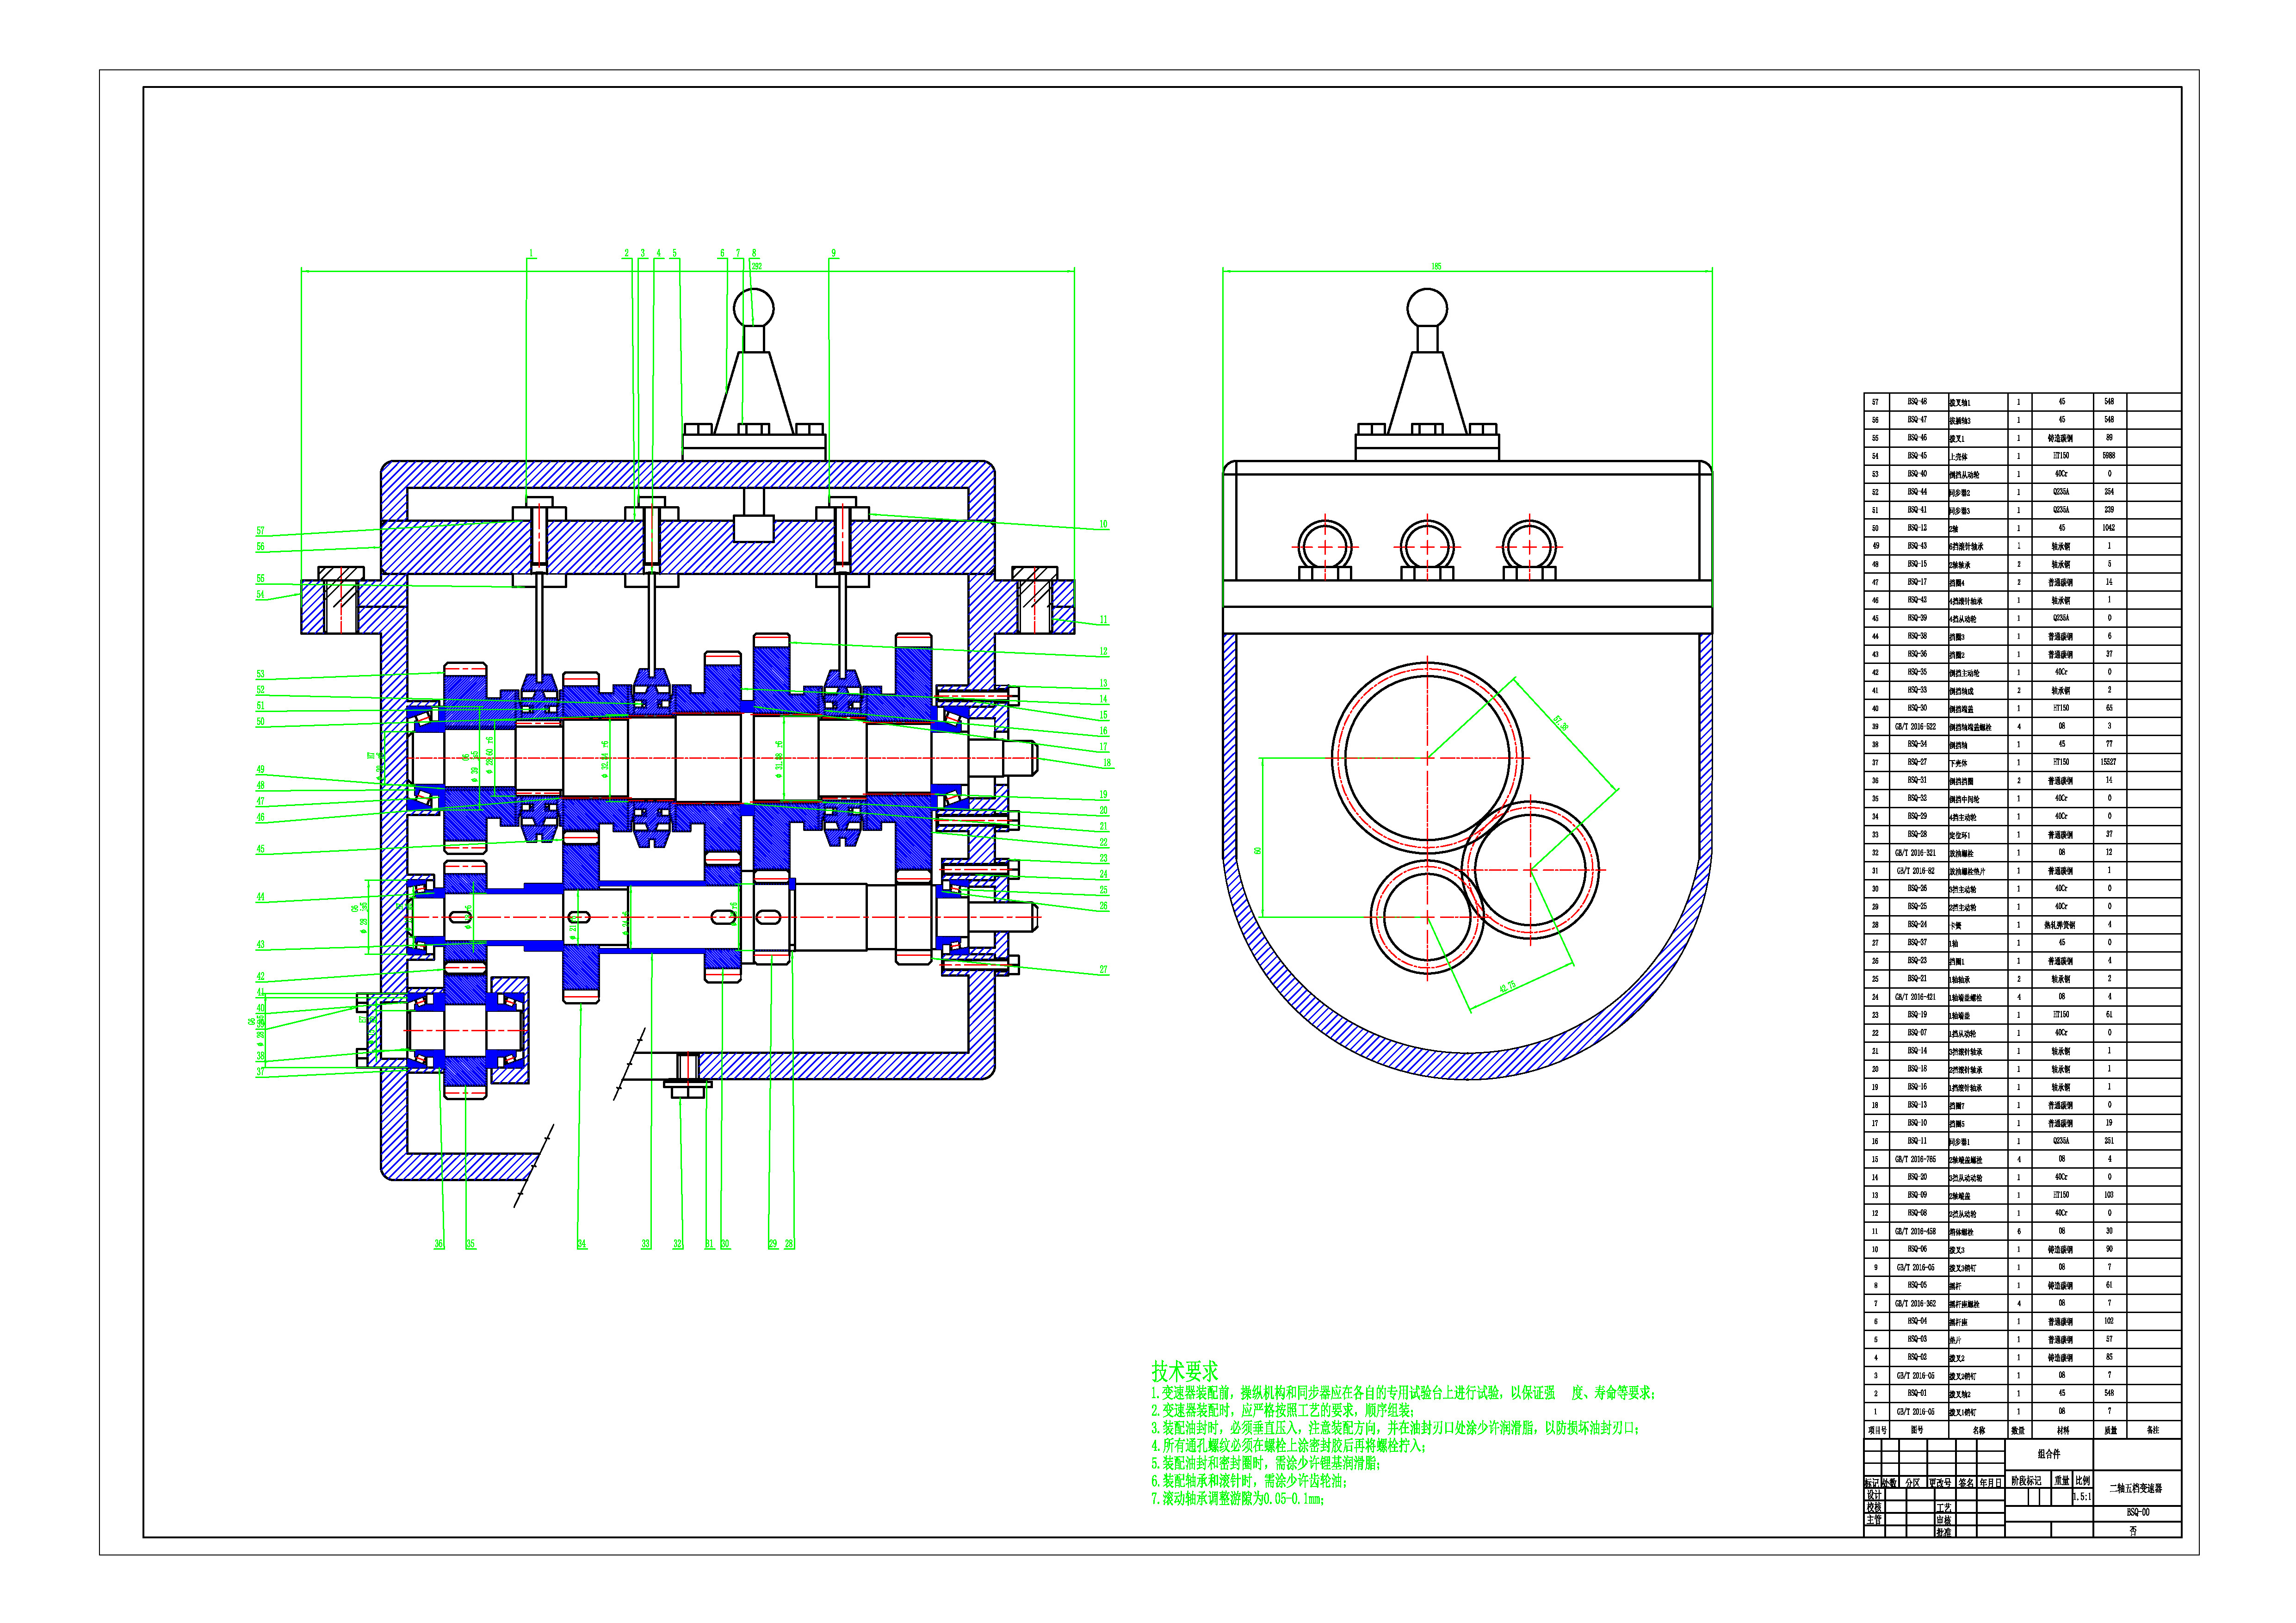Click the '材料' column header in the parts list
This screenshot has width=2296, height=1623.
tap(2062, 1430)
